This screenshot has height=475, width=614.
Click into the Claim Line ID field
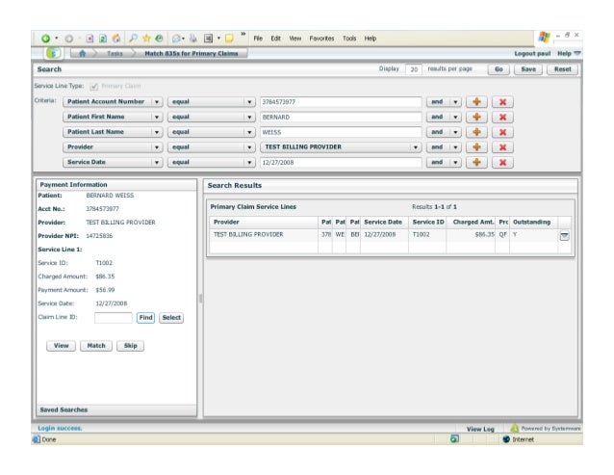click(114, 317)
